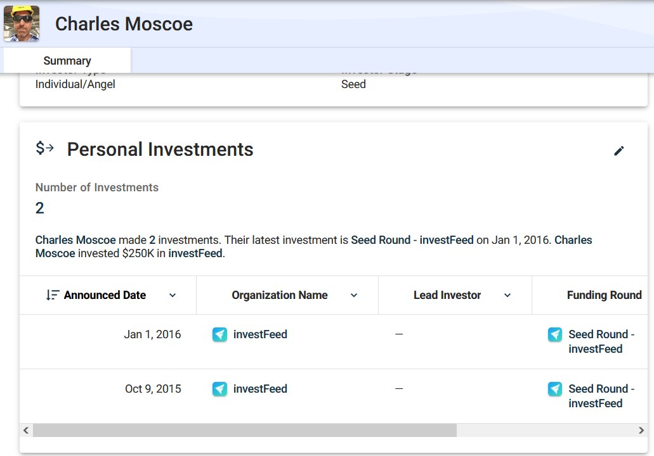Click the funding round logo in the Oct 9, 2015 row
This screenshot has width=654, height=456.
click(x=555, y=389)
